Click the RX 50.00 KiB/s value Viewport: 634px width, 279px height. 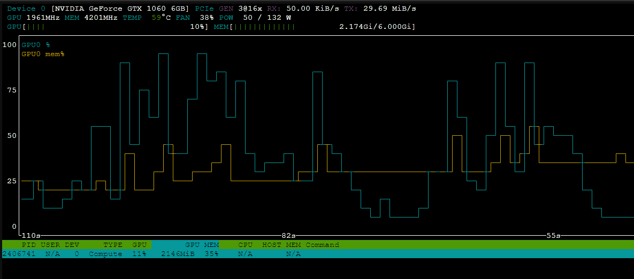tap(303, 9)
